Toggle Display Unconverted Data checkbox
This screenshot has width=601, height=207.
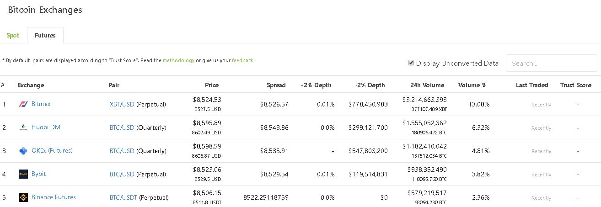(x=411, y=63)
